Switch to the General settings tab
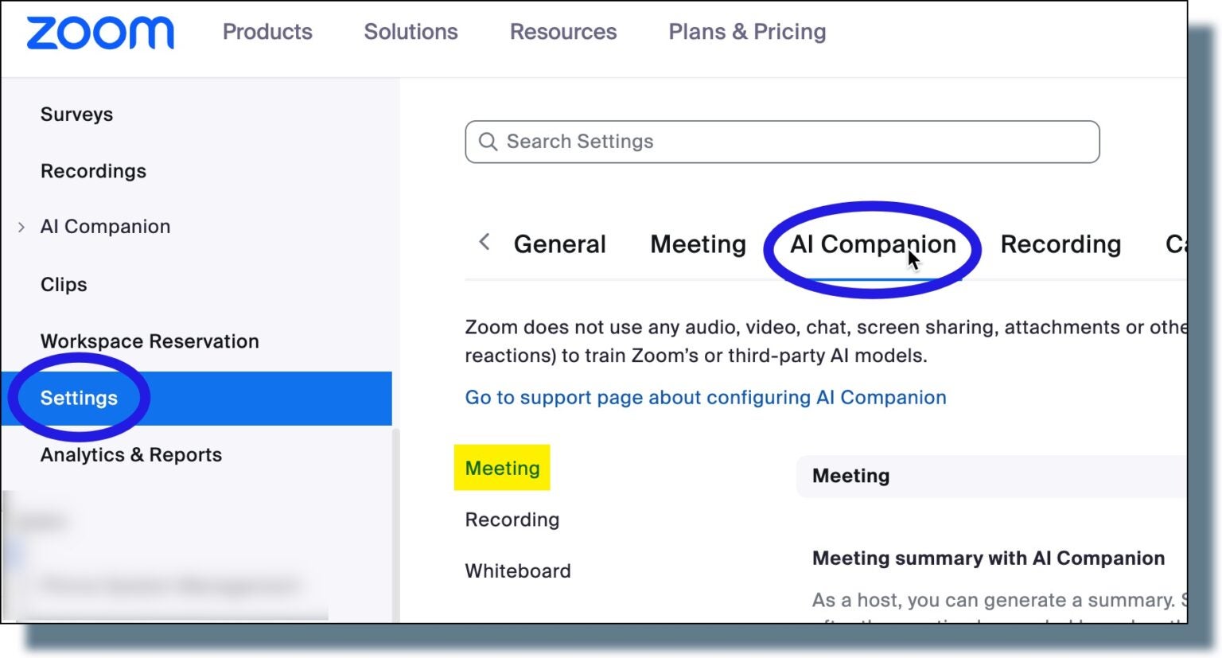Screen dimensions: 1222x658 tap(560, 244)
